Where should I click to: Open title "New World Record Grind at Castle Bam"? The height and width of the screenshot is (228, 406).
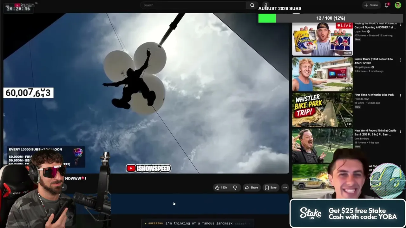(x=375, y=132)
